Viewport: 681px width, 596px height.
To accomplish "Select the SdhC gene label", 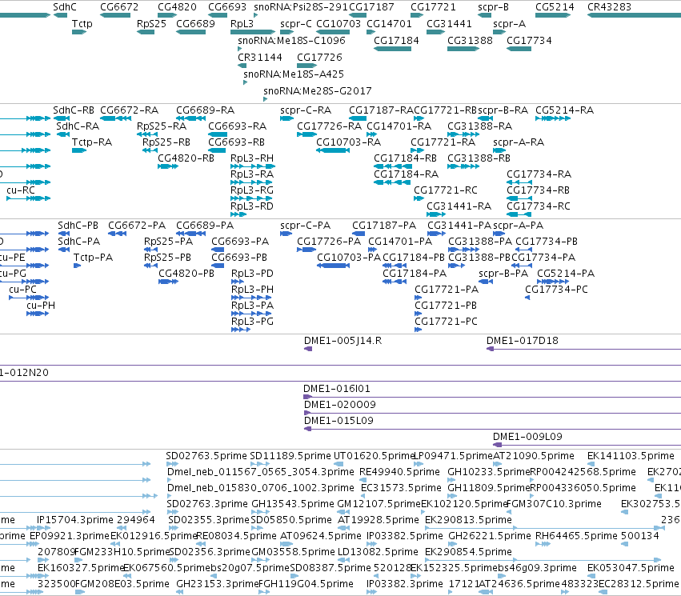I will (64, 7).
